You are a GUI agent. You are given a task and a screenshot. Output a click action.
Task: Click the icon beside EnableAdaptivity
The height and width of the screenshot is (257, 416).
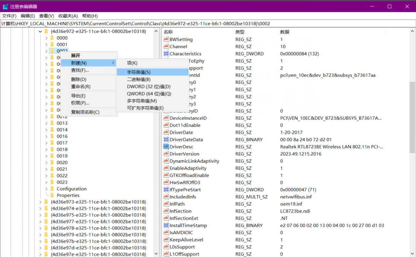tap(166, 168)
